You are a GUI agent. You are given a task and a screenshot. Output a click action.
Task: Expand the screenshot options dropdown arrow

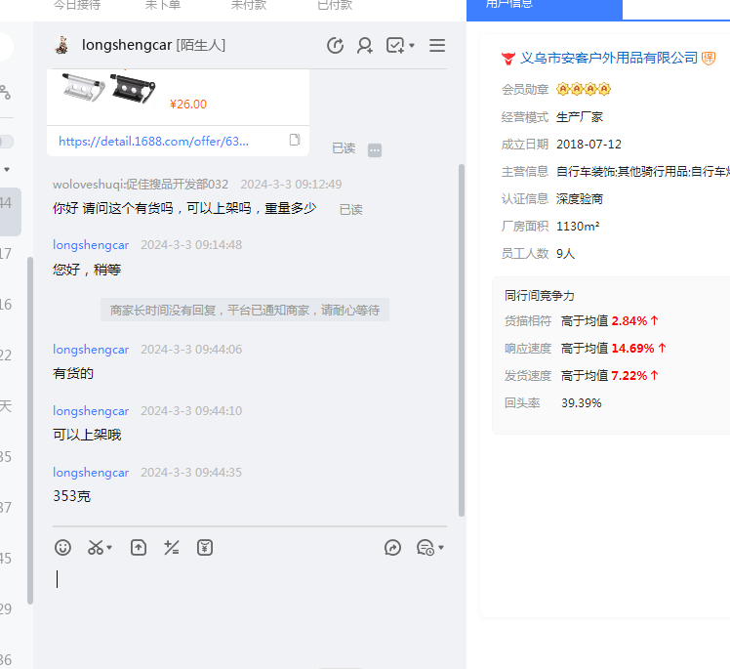[109, 548]
